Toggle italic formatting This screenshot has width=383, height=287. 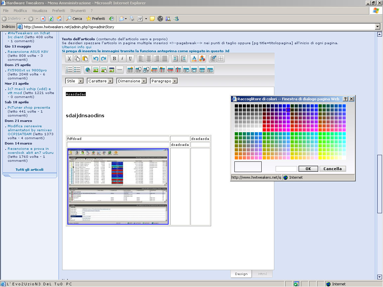click(122, 59)
